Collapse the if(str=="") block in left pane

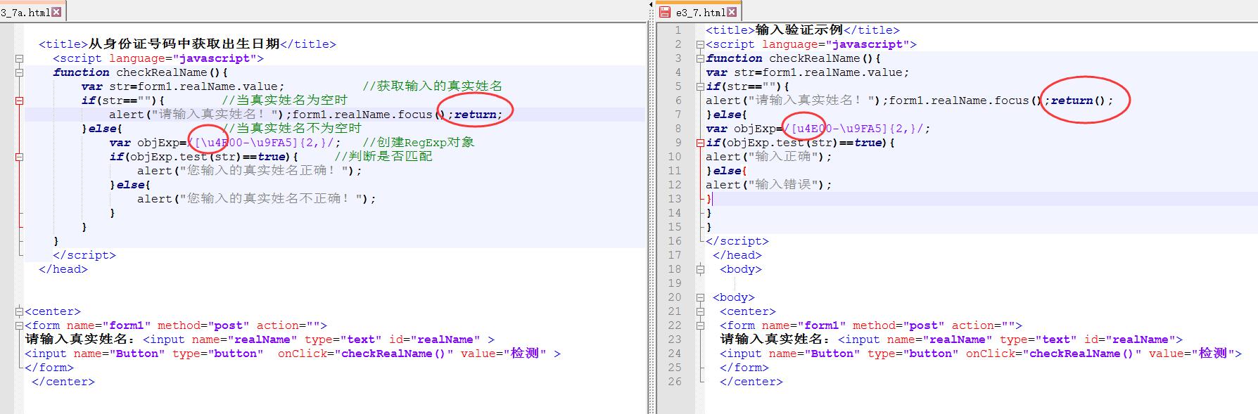click(20, 101)
